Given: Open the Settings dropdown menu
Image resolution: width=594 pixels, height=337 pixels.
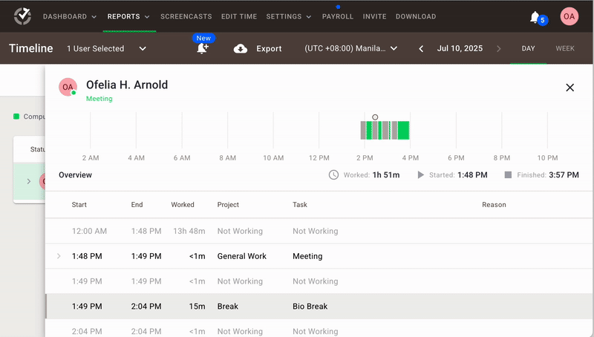Looking at the screenshot, I should pos(289,16).
